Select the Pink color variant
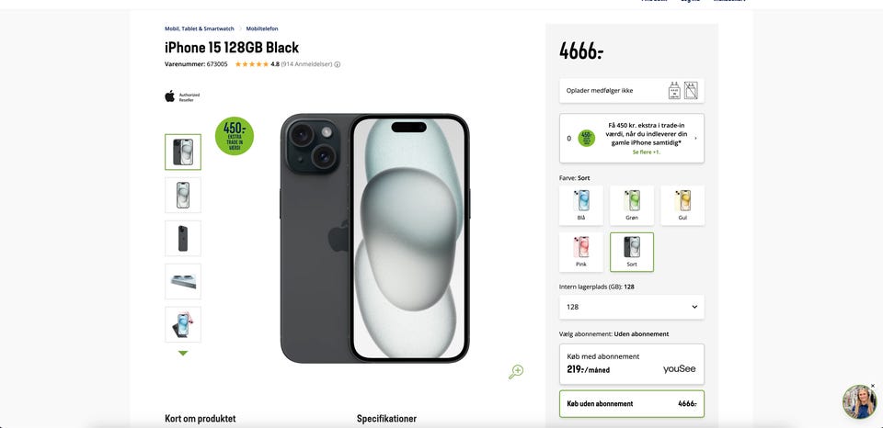The width and height of the screenshot is (883, 428). [x=581, y=252]
